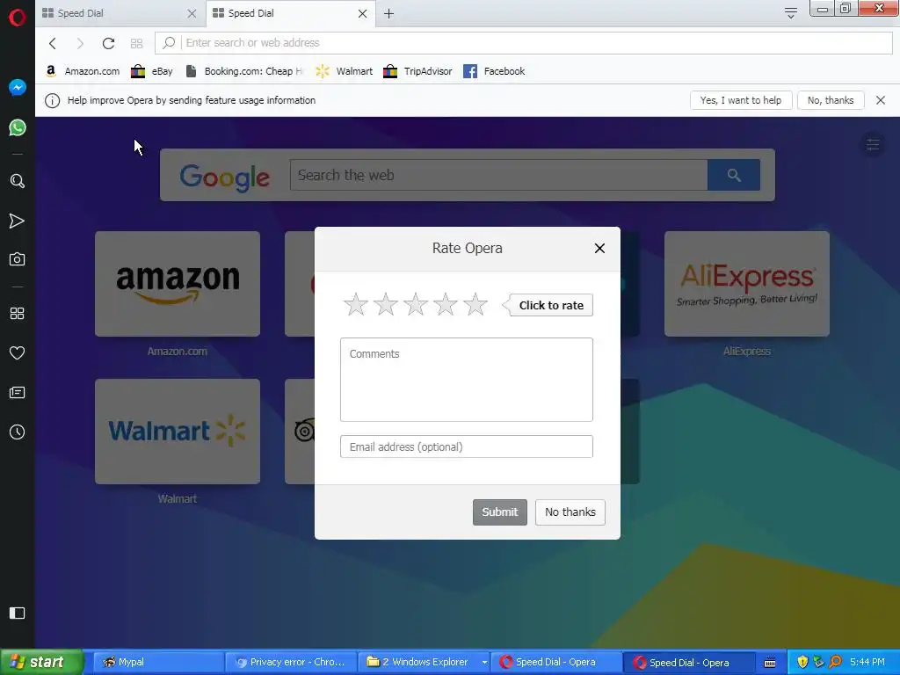
Task: Open the Amazon speed dial tile
Action: 178,284
